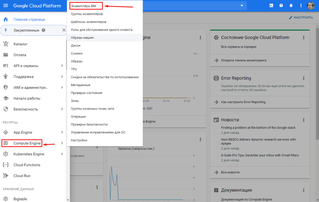Open three-dot menu on Error Reporting card
This screenshot has width=319, height=202.
303,78
